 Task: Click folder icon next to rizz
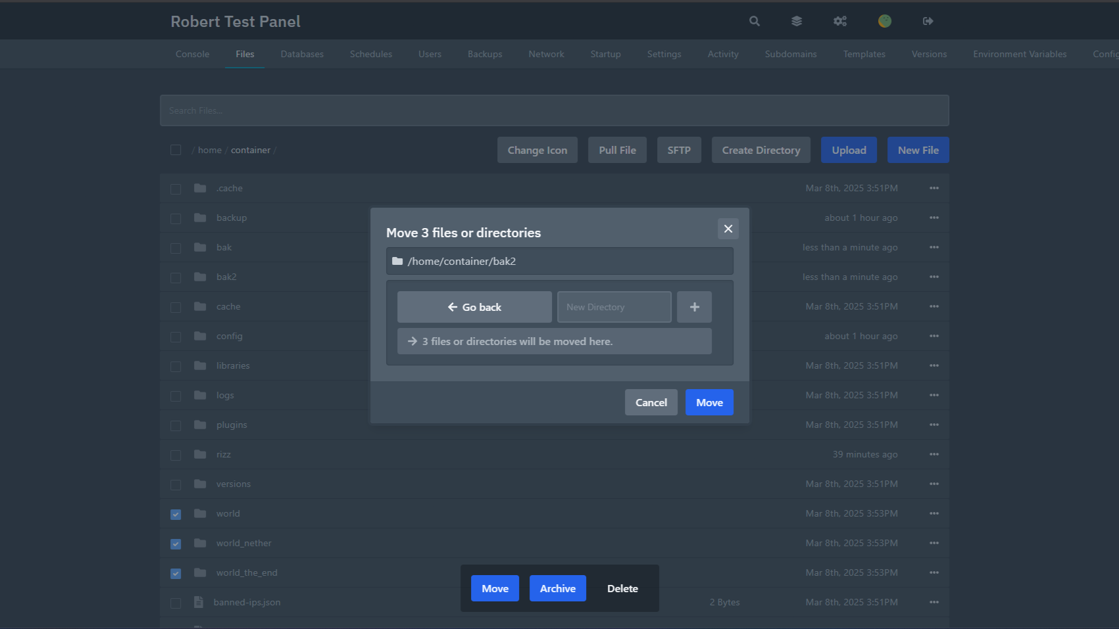point(200,454)
